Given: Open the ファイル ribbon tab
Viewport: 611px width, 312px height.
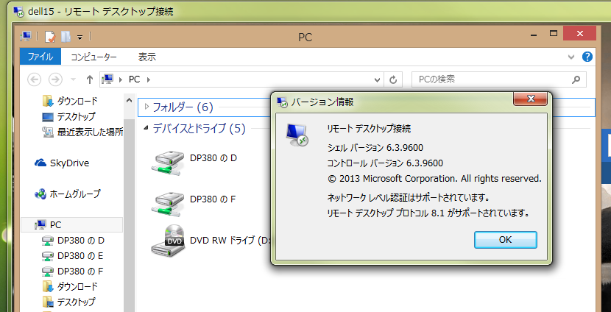Looking at the screenshot, I should (40, 57).
